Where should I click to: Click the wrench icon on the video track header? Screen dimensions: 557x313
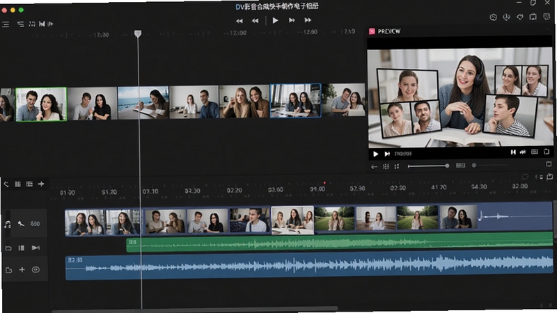pos(21,223)
